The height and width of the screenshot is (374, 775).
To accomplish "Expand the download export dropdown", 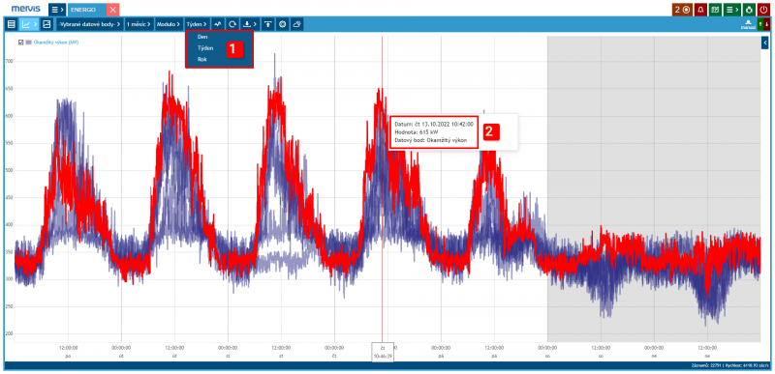I will [251, 23].
